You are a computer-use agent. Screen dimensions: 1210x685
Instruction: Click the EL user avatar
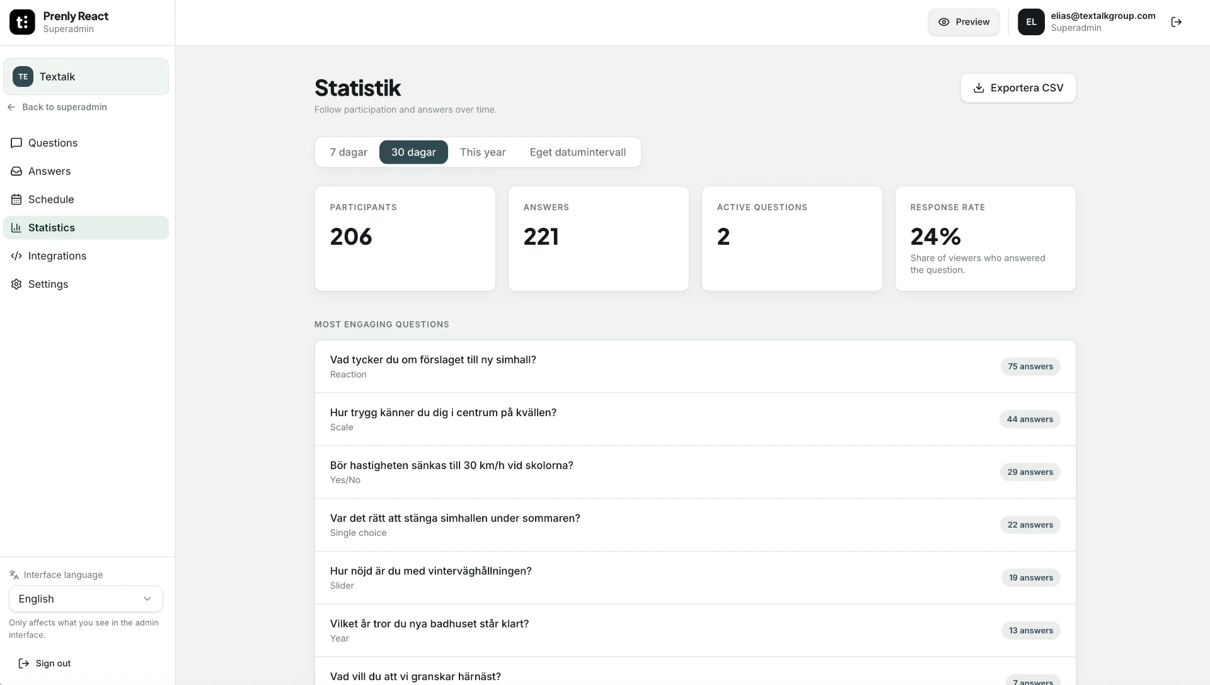click(x=1031, y=22)
